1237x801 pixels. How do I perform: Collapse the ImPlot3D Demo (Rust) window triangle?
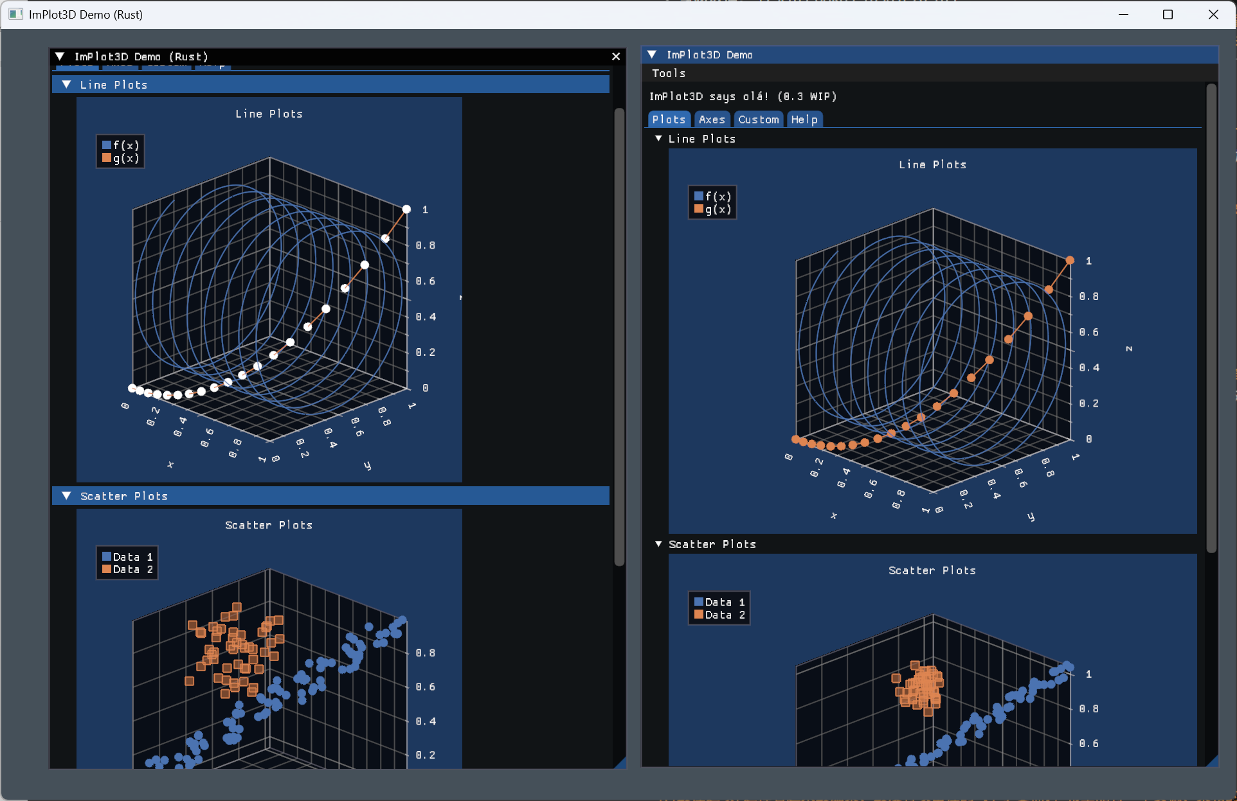coord(60,57)
